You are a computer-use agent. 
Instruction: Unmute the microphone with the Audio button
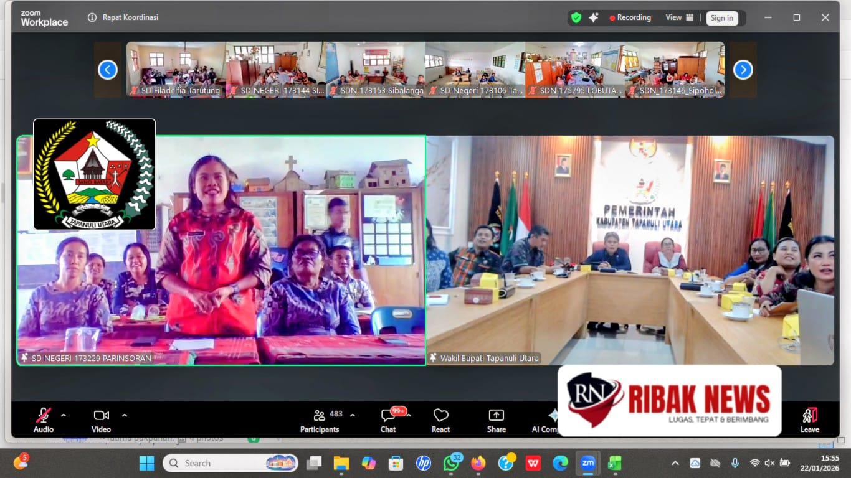(43, 416)
